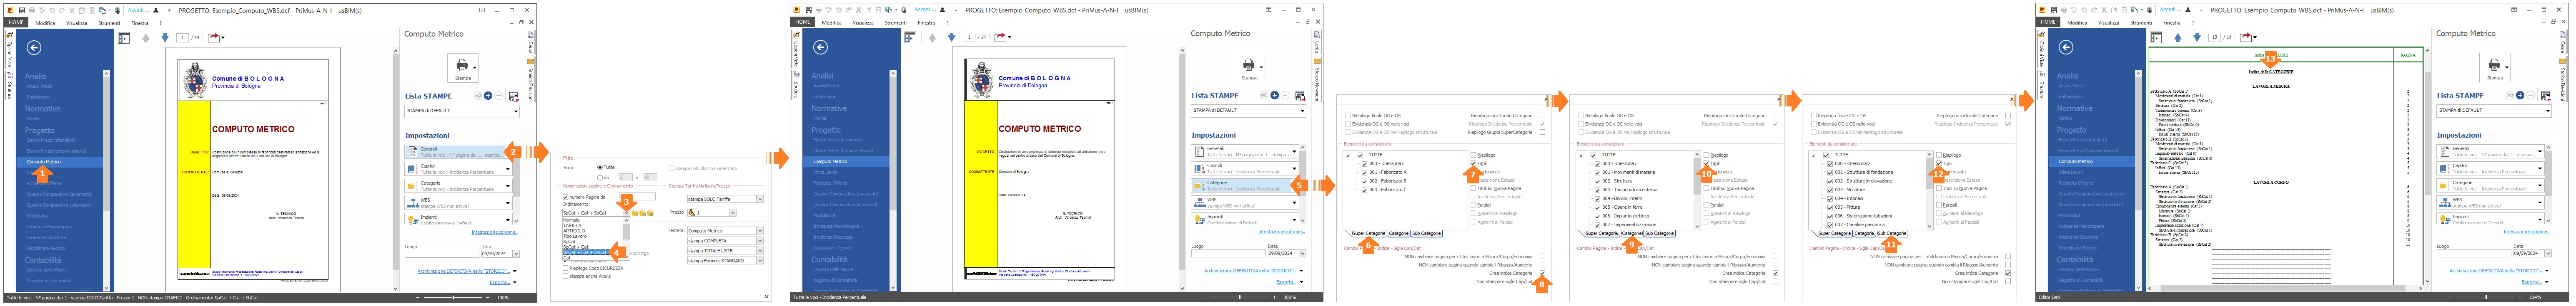Uncheck '006 - Impianto elettrico' checkbox
This screenshot has width=2576, height=306.
(x=1597, y=215)
